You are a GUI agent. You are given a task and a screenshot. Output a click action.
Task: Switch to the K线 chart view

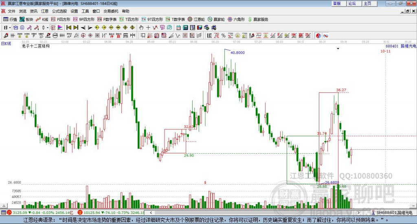[x=42, y=20]
